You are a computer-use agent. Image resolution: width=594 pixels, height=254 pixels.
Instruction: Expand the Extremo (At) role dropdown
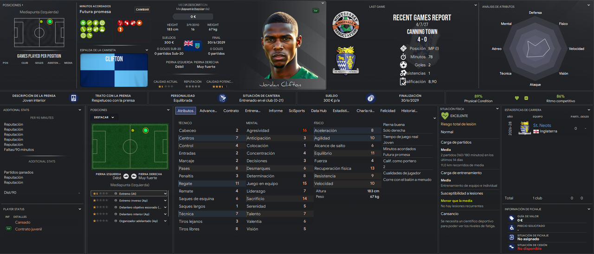click(164, 193)
